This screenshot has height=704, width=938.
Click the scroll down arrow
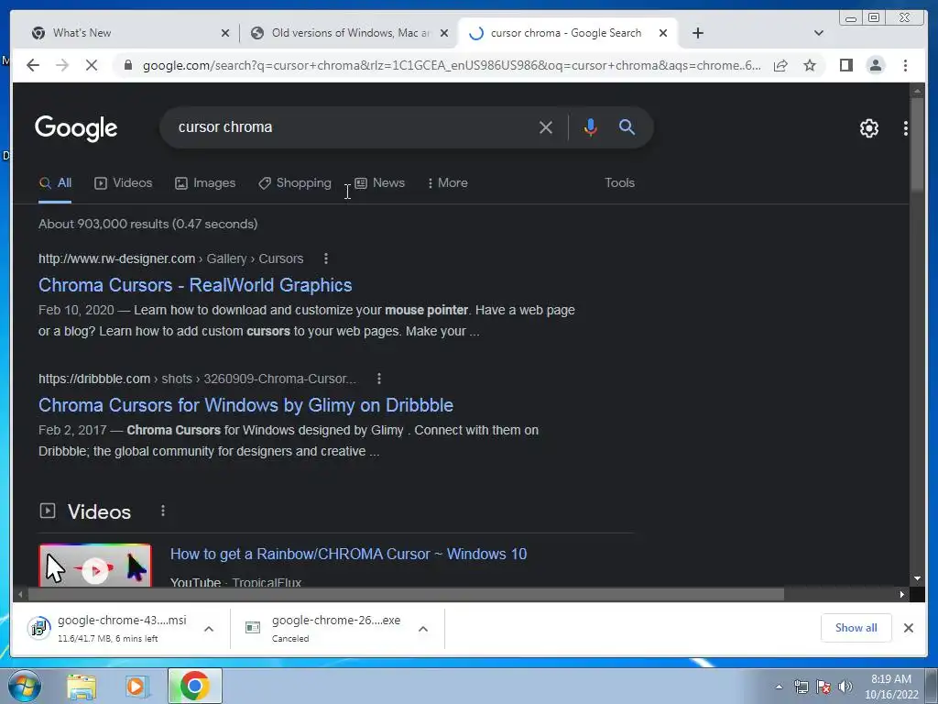coord(917,578)
